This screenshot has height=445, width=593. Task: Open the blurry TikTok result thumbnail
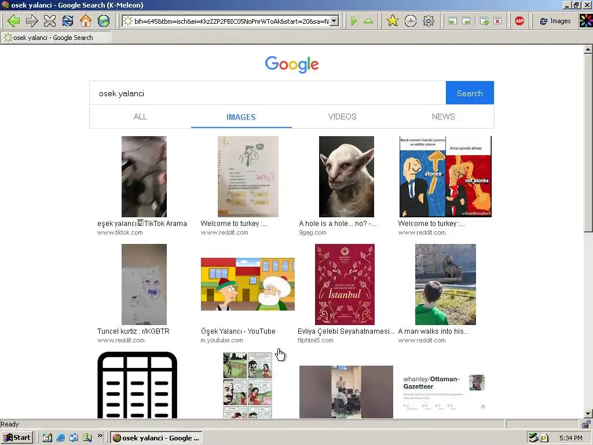coord(144,177)
